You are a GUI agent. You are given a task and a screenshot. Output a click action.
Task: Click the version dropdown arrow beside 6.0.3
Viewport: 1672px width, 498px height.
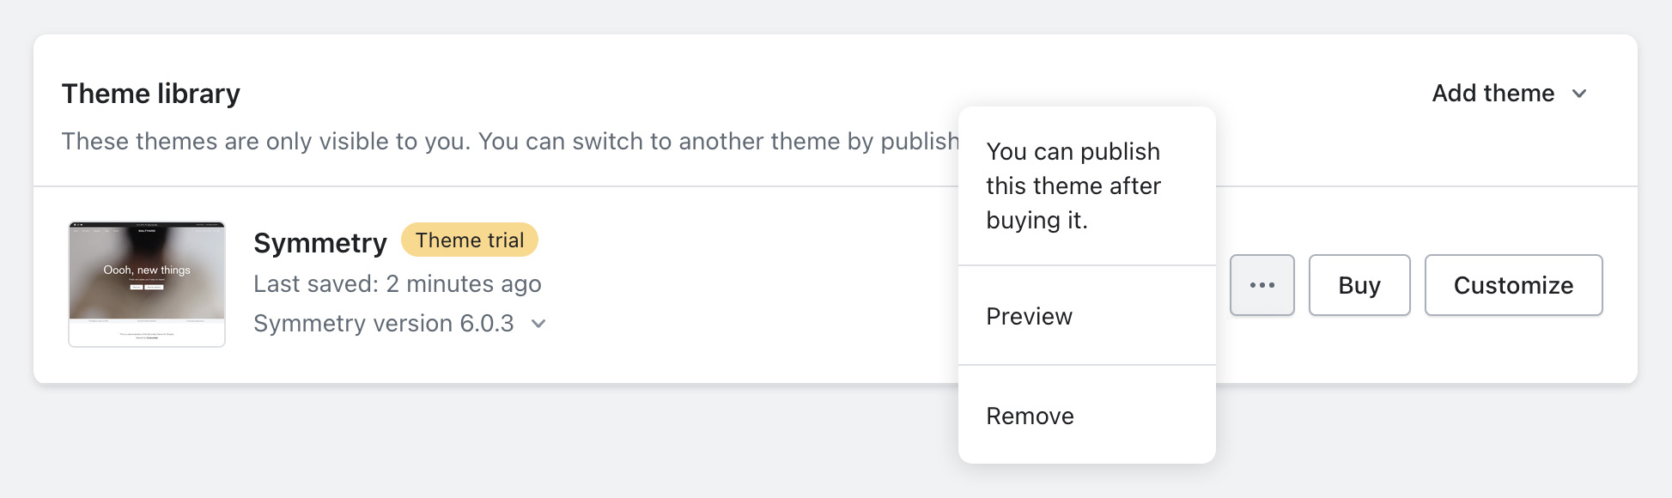coord(538,325)
